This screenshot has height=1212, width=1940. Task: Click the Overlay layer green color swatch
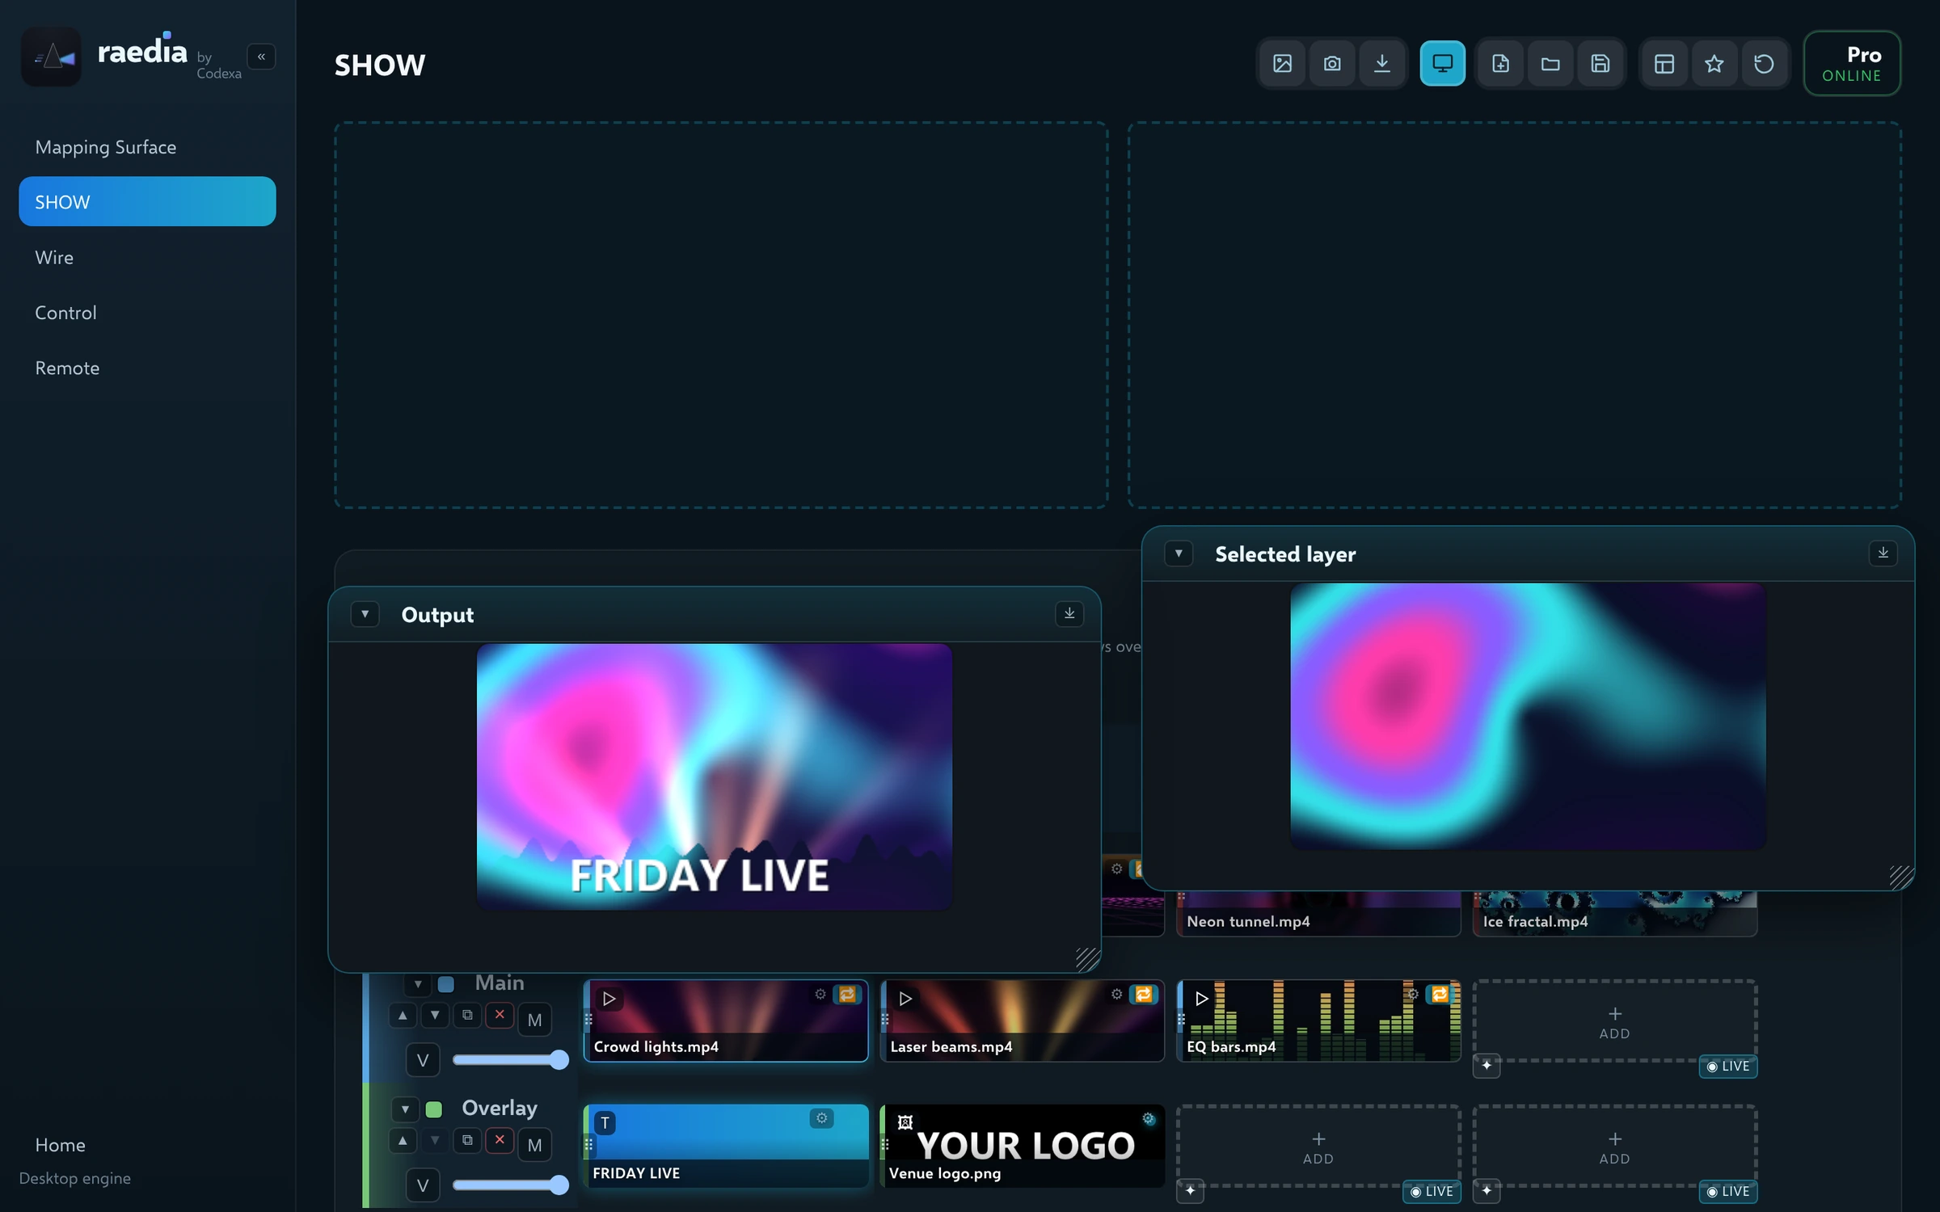pos(433,1109)
